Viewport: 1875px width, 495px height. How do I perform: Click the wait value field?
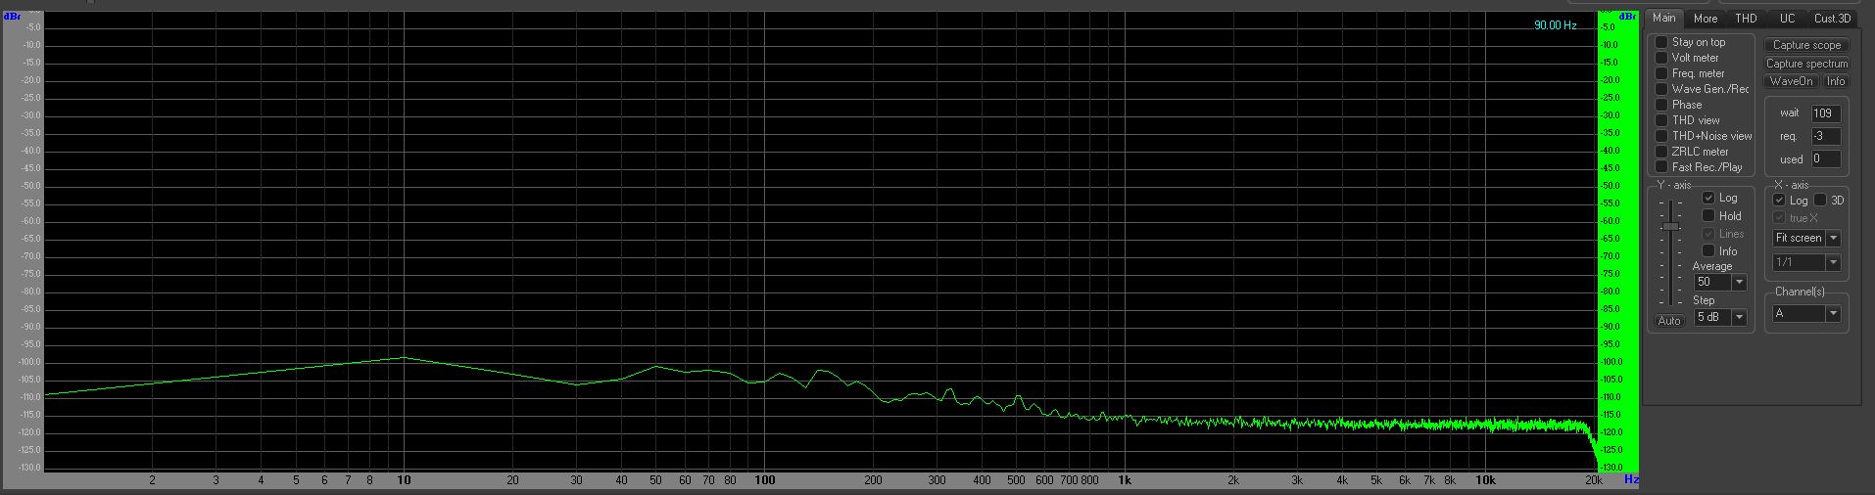coord(1825,113)
